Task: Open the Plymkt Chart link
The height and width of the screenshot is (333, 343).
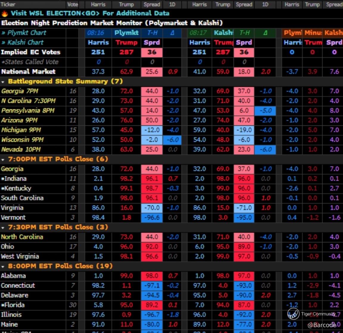Action: tap(24, 33)
